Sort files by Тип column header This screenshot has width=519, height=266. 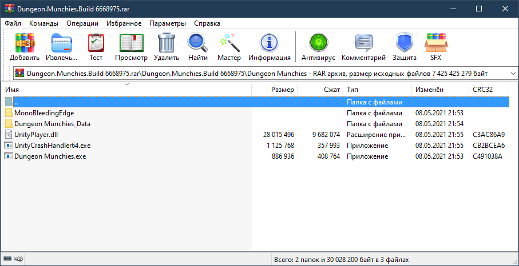click(378, 90)
